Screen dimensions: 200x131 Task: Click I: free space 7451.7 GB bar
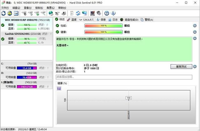tap(27, 87)
